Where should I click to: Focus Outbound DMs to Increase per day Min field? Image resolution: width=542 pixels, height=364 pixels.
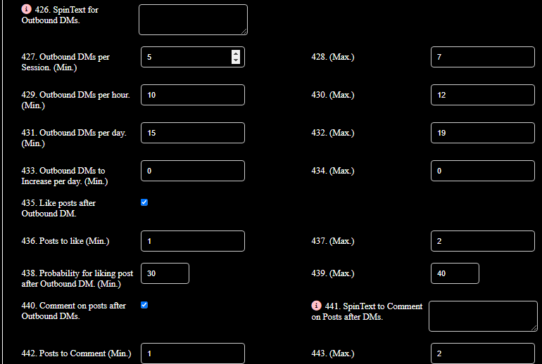coord(193,171)
